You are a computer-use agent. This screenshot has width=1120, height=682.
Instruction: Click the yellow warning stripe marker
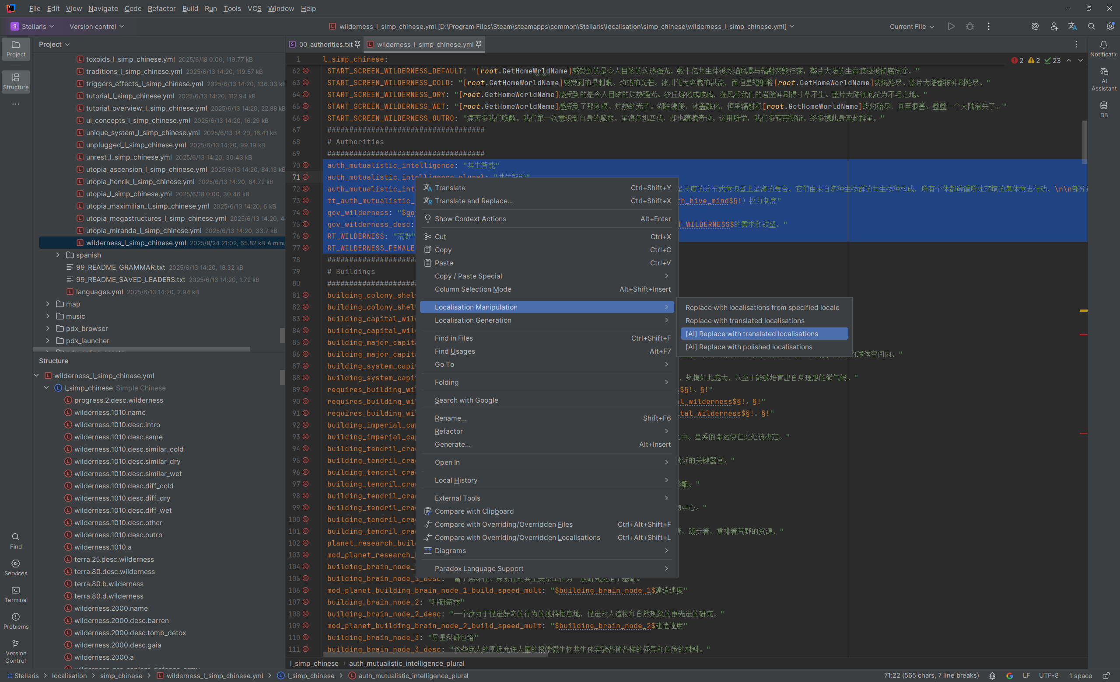coord(1084,310)
